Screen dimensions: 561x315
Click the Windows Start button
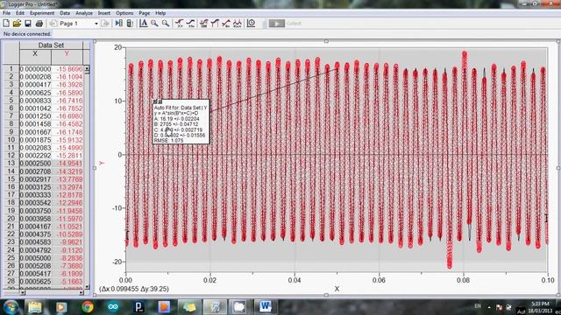click(x=11, y=307)
